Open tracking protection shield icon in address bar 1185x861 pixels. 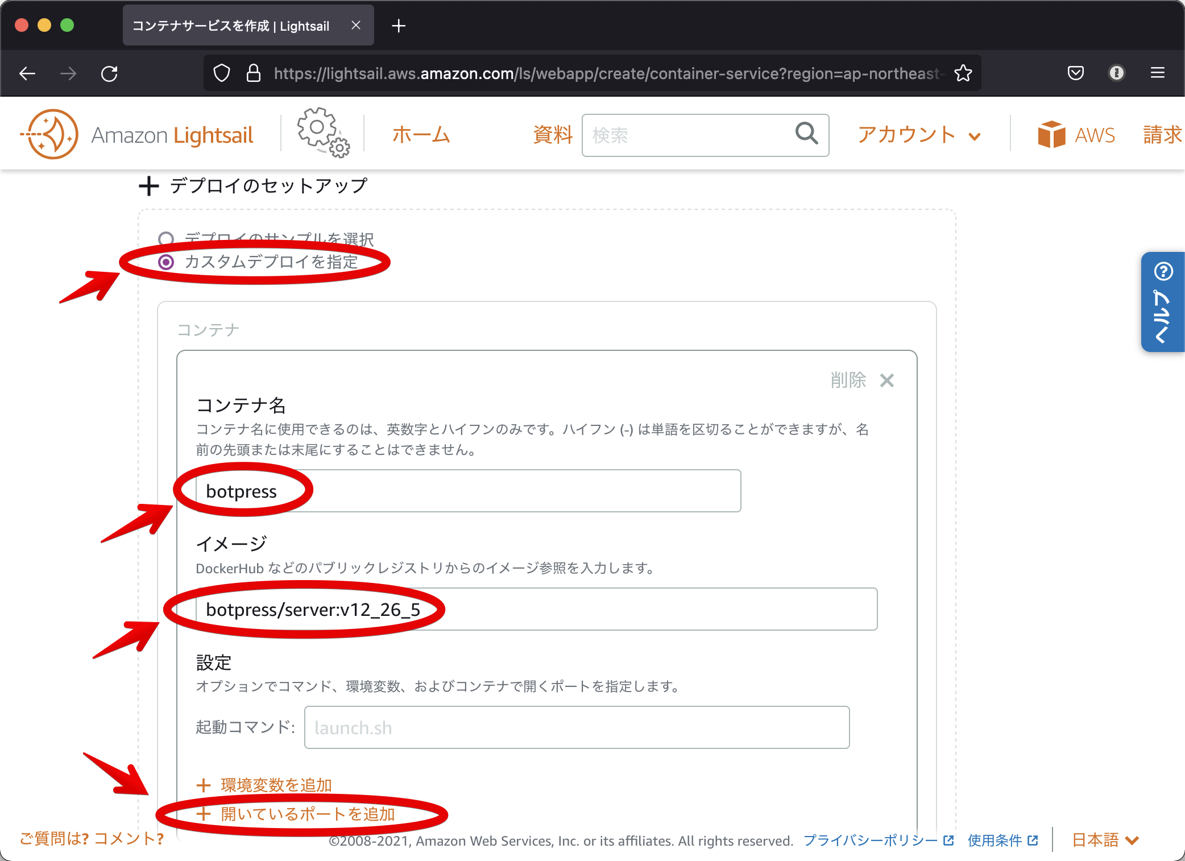click(222, 73)
